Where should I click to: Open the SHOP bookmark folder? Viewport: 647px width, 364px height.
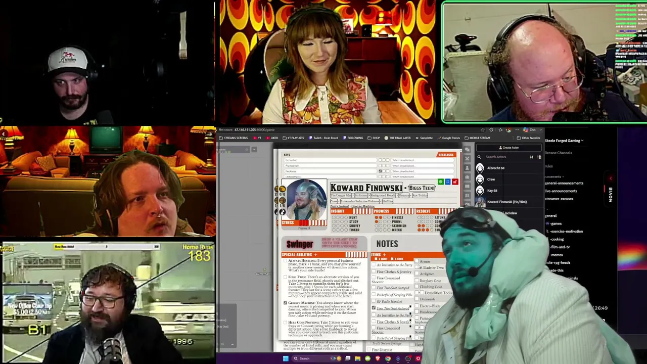(x=374, y=138)
